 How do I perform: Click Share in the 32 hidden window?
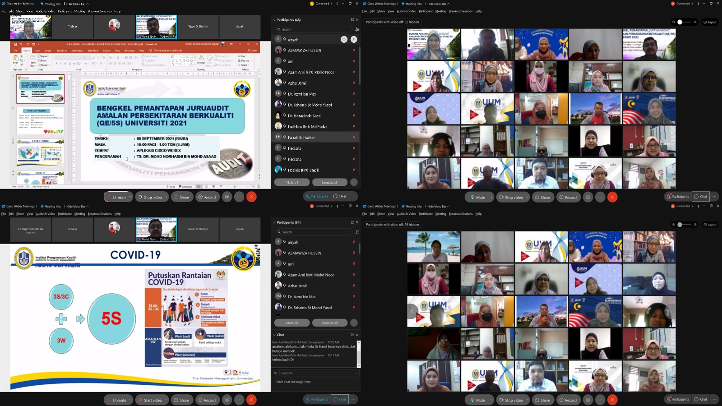point(542,197)
